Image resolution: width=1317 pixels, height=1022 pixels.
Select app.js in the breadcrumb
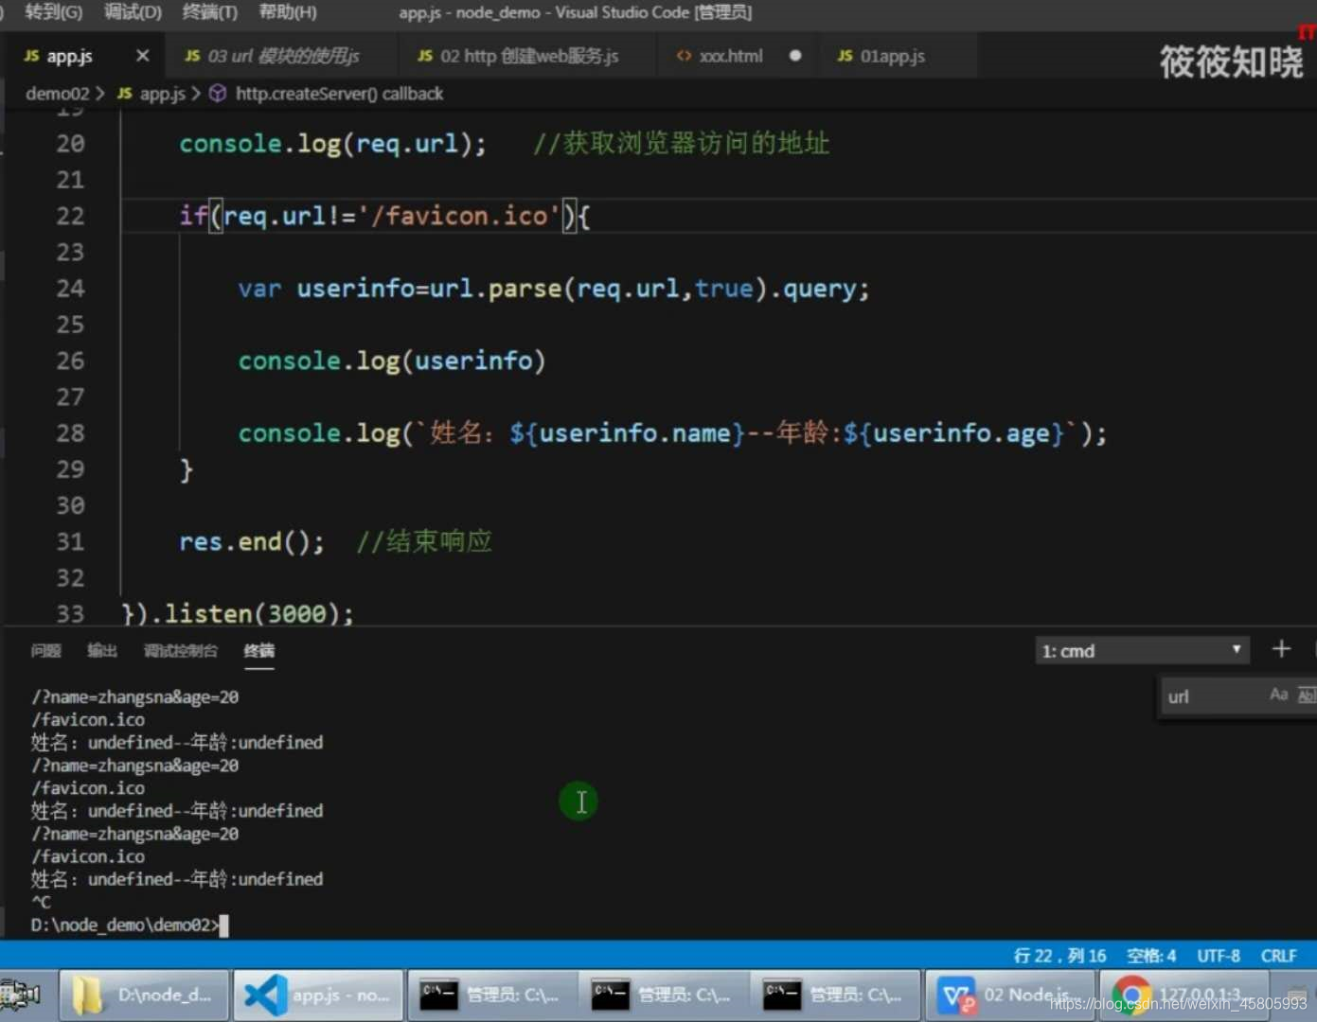tap(162, 94)
